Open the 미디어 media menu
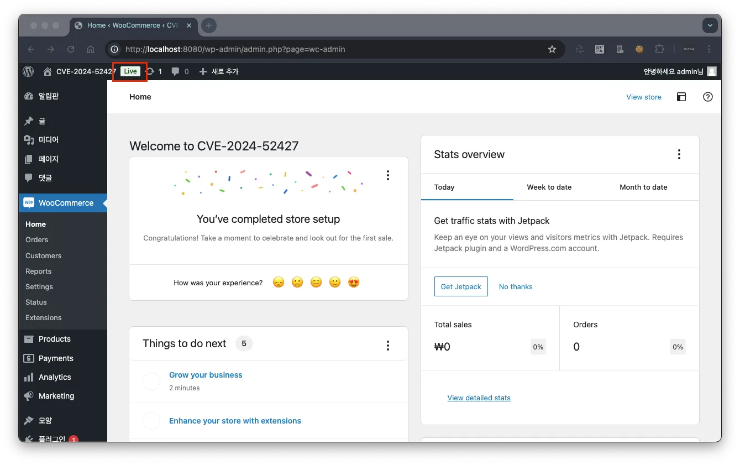The height and width of the screenshot is (465, 740). (62, 140)
